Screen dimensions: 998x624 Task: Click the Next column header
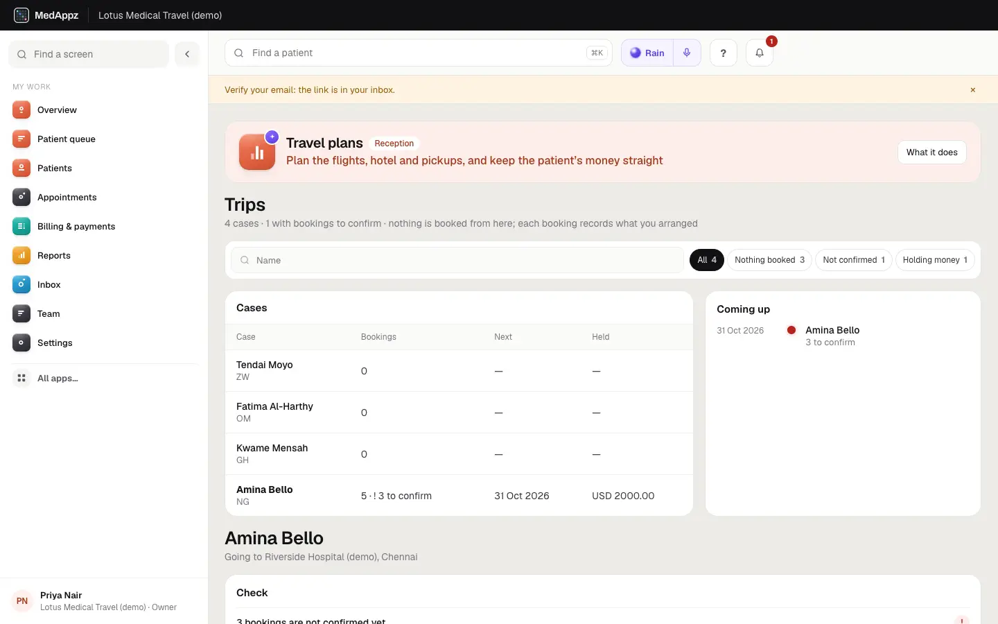click(x=503, y=337)
